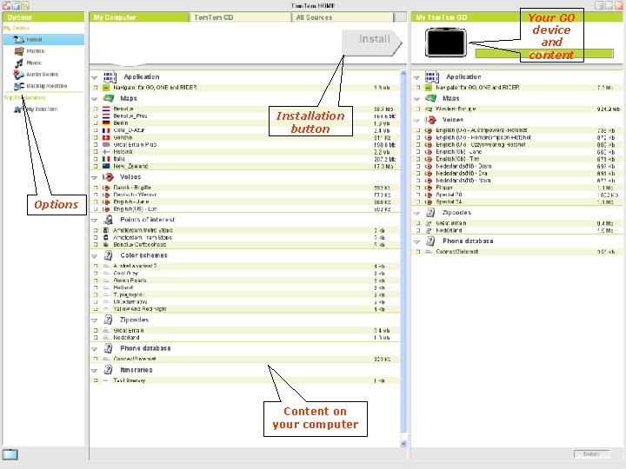
Task: Select Nederlands(NI) - Eva voice on device
Action: 518,173
